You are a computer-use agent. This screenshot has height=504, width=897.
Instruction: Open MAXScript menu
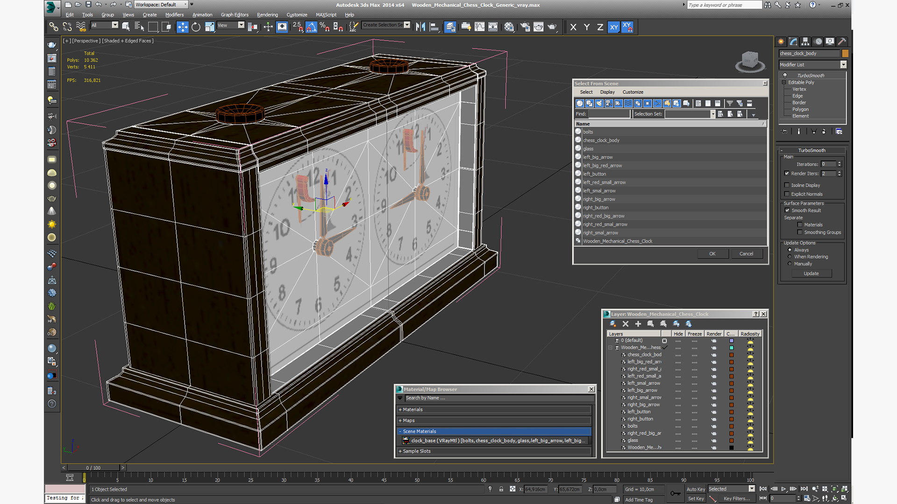point(326,15)
